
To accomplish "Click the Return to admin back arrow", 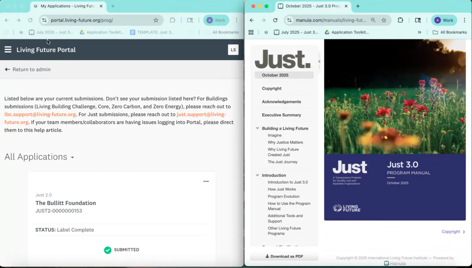I will click(7, 69).
